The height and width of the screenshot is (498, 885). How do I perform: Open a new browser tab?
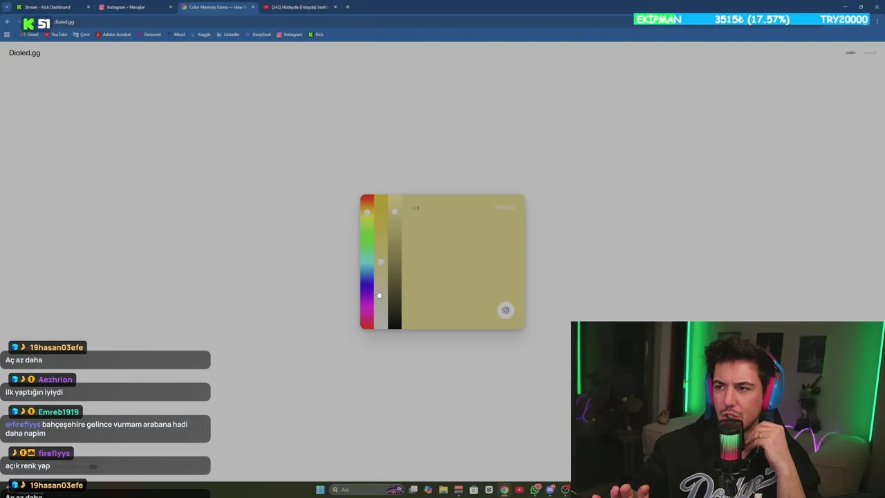348,7
